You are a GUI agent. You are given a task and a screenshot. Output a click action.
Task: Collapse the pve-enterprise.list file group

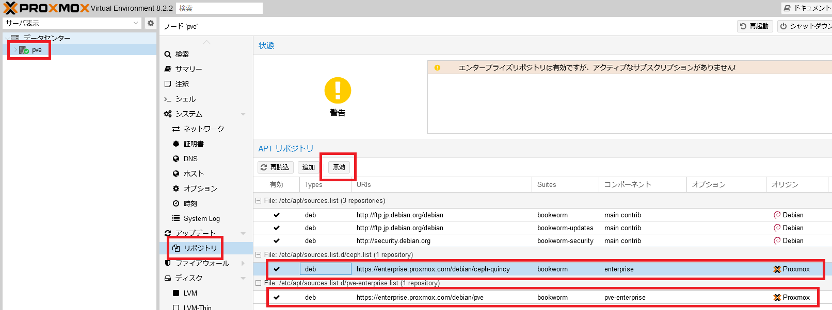click(258, 283)
